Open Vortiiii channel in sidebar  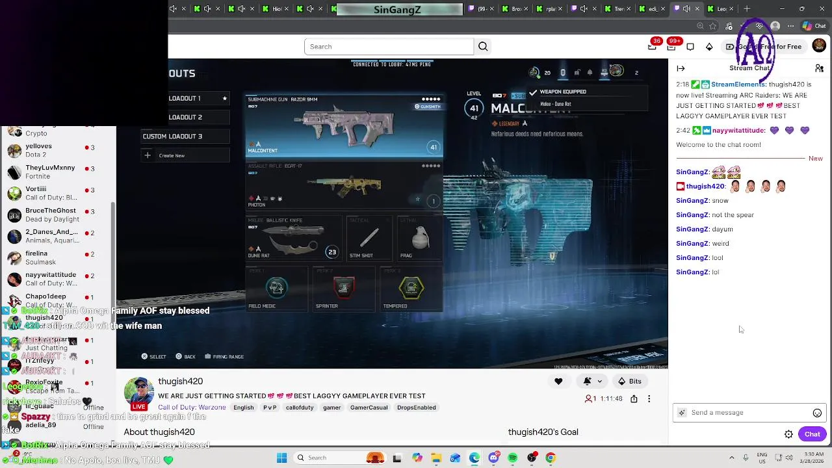click(57, 194)
